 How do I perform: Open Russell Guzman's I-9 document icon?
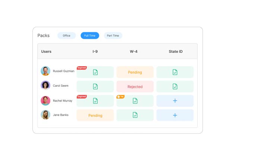click(95, 72)
